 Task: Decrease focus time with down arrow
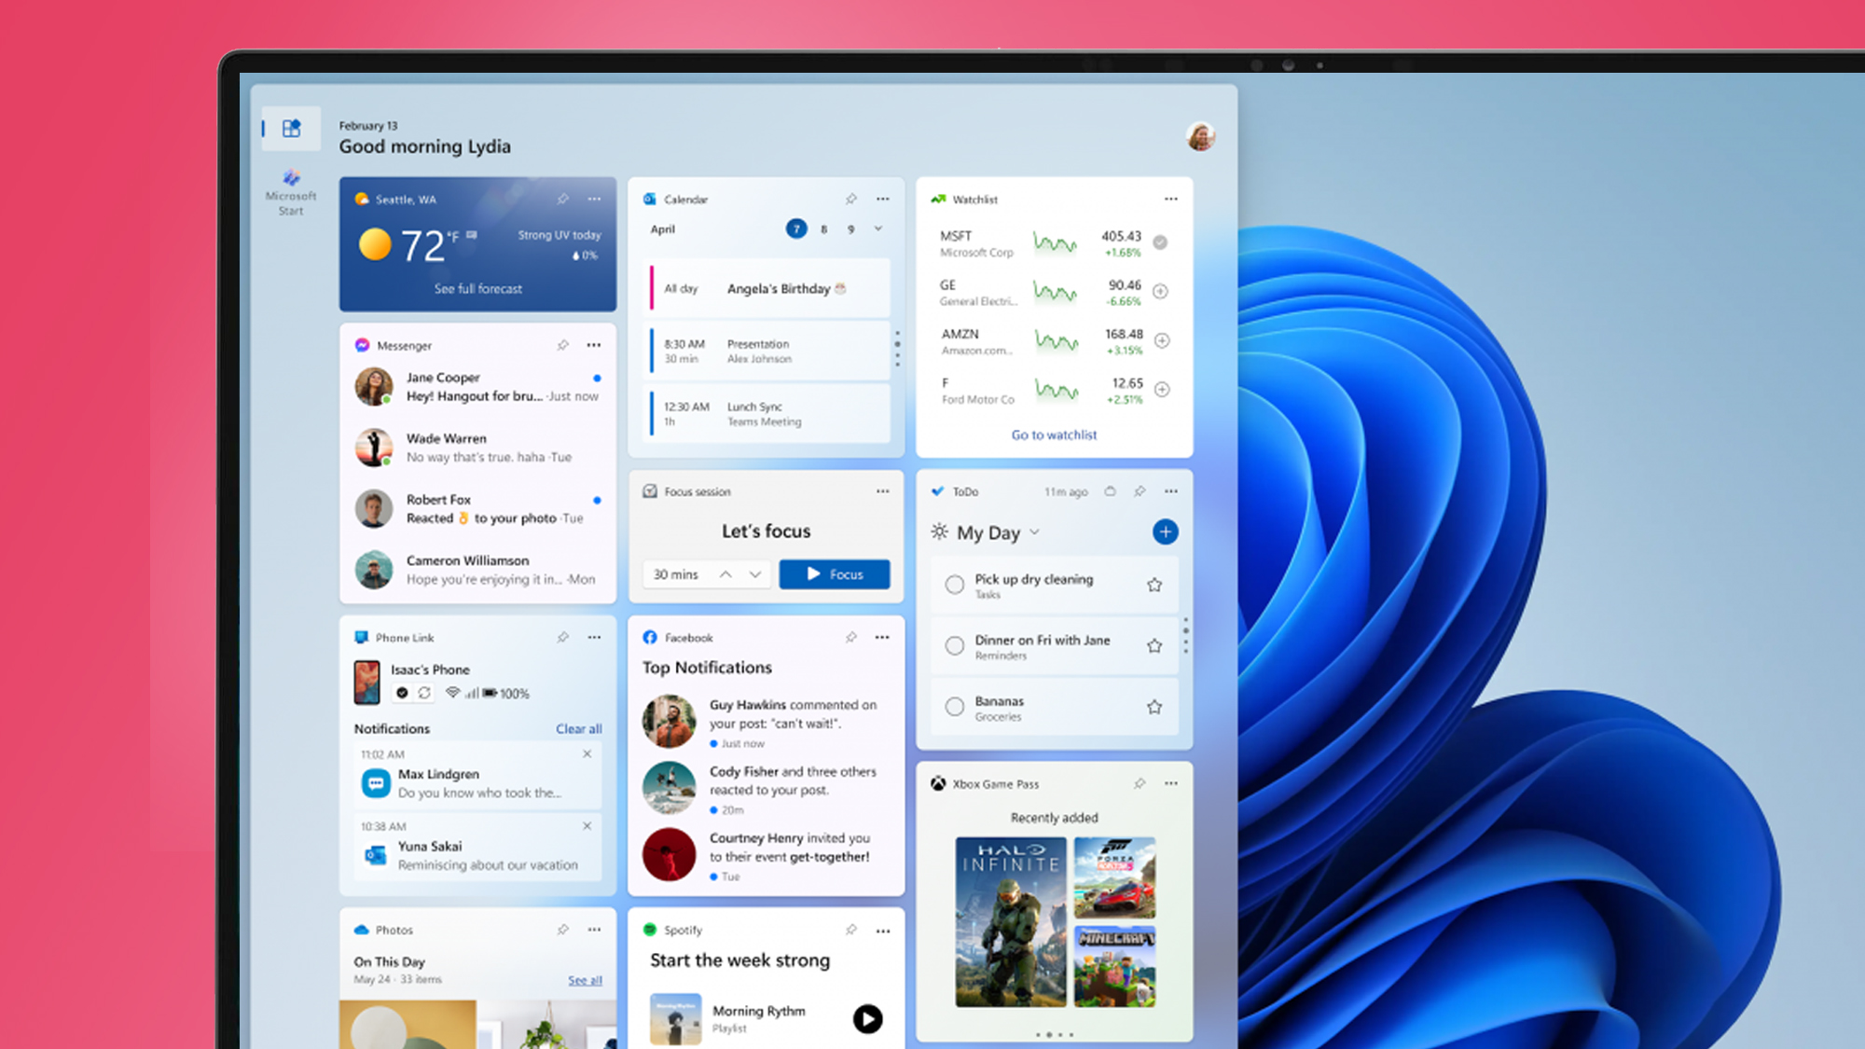755,574
